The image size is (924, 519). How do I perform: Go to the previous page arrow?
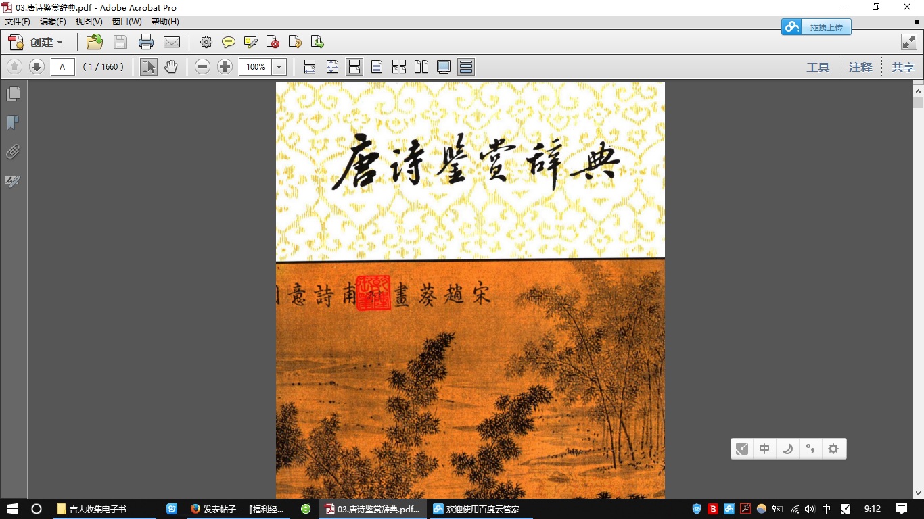tap(14, 67)
